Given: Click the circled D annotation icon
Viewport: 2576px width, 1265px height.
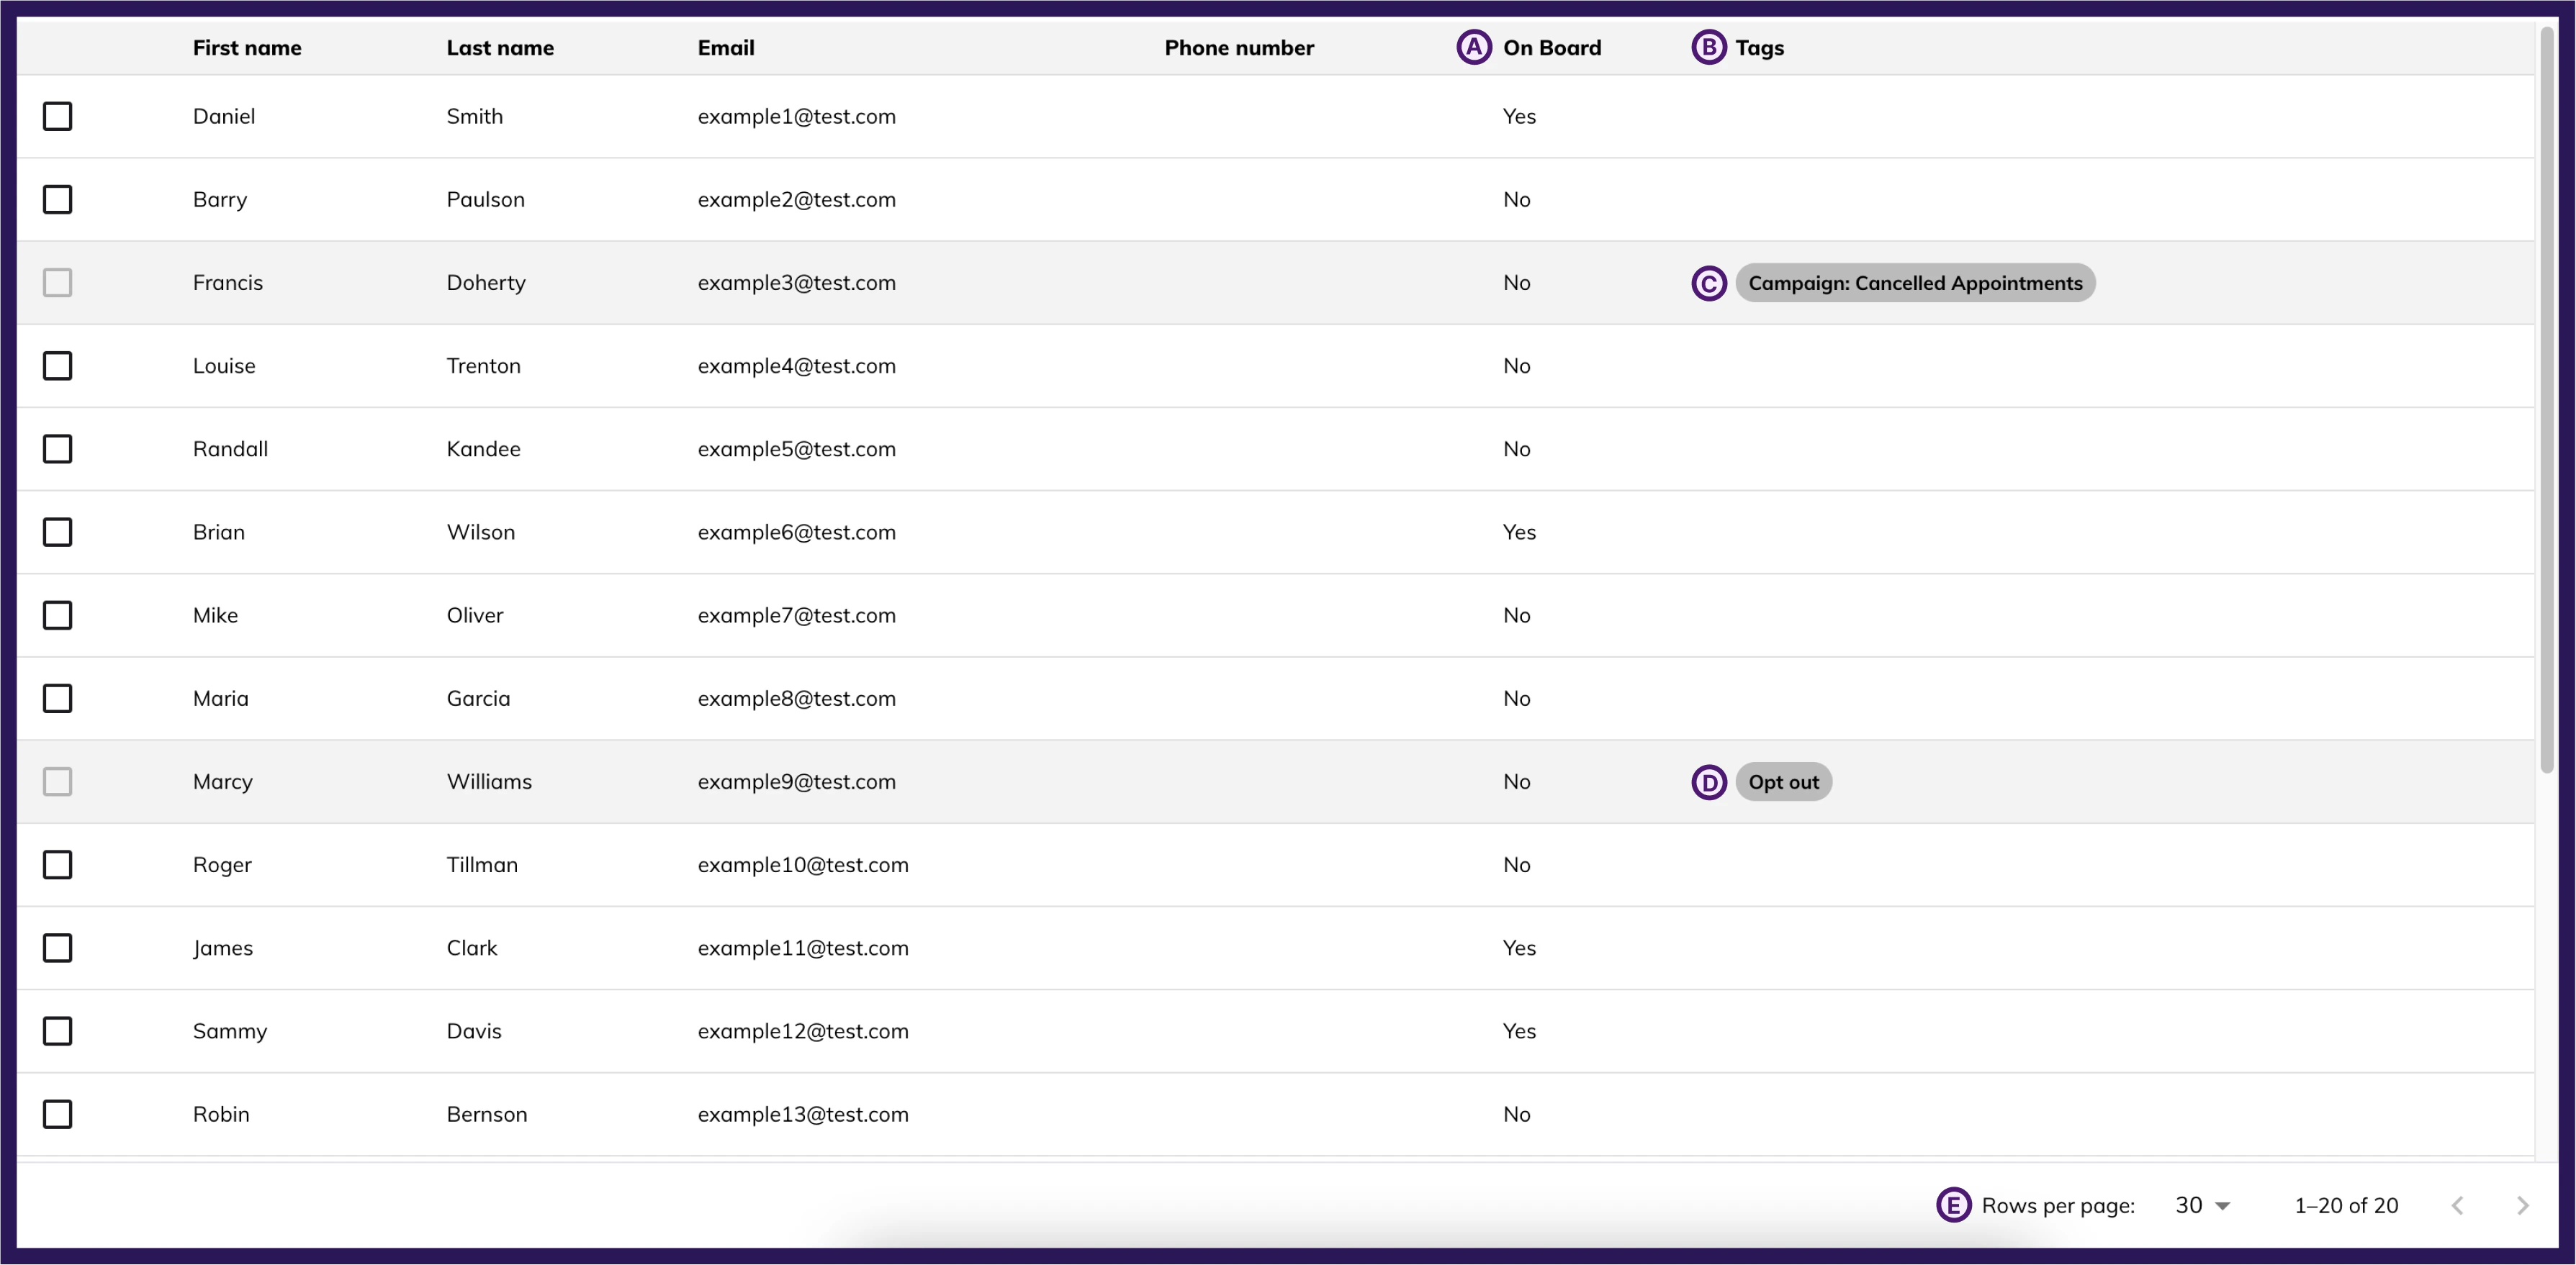Looking at the screenshot, I should pyautogui.click(x=1708, y=781).
